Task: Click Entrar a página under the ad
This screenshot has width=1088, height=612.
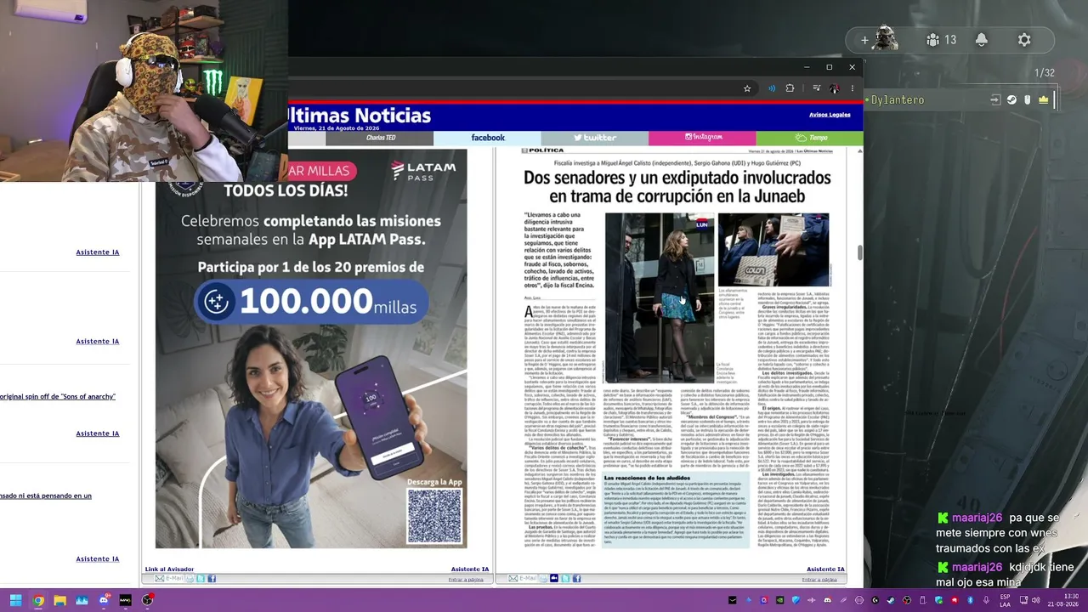Action: tap(466, 580)
